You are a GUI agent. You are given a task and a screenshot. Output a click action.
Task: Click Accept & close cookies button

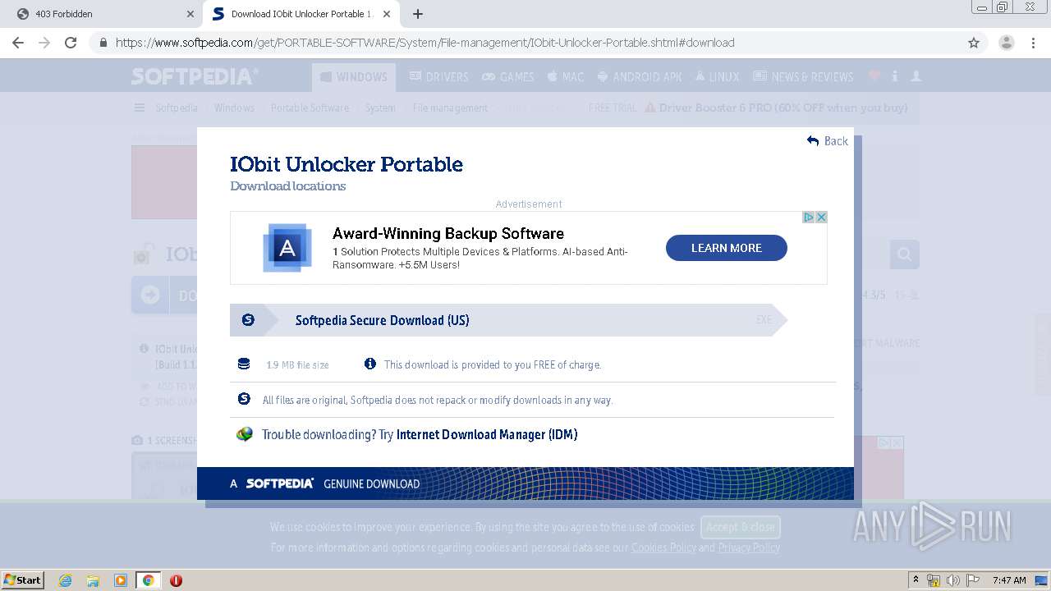coord(741,527)
